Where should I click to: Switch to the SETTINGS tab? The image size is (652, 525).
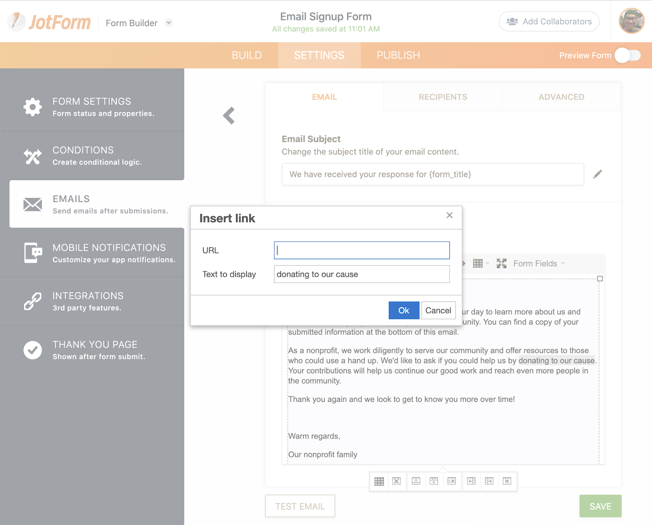tap(319, 55)
